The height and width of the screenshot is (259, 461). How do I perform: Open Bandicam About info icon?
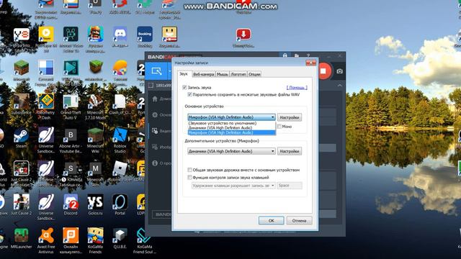point(155,163)
